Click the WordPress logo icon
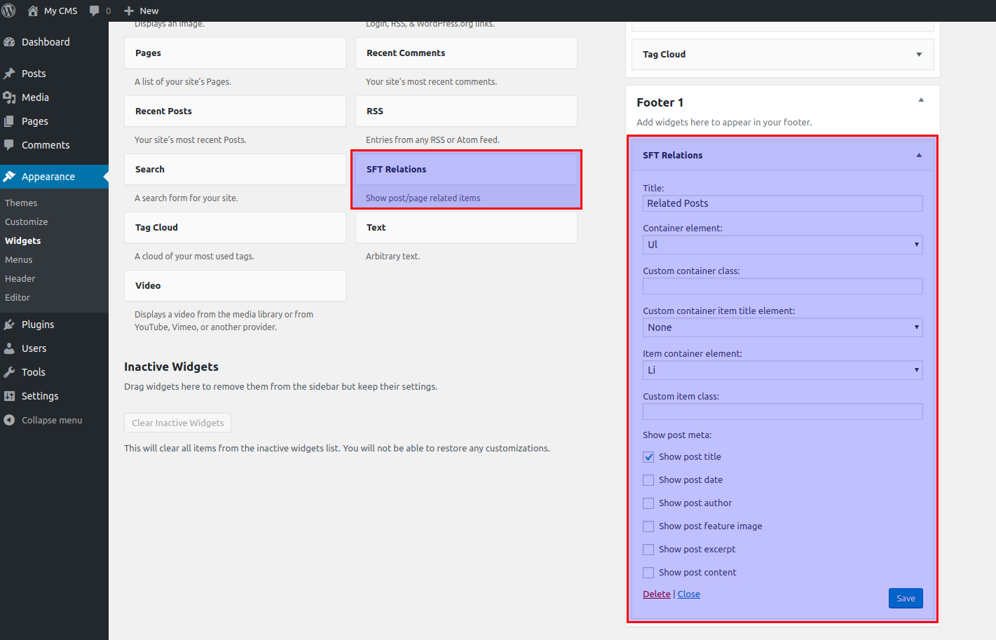 click(9, 11)
